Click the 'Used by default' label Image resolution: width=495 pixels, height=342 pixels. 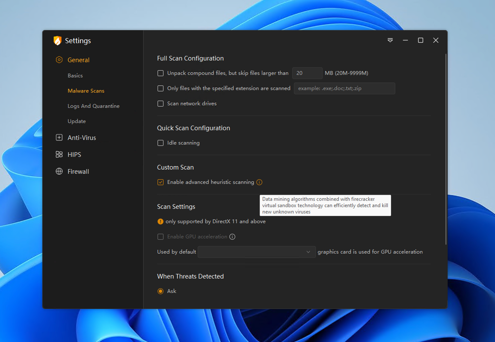[x=177, y=252]
